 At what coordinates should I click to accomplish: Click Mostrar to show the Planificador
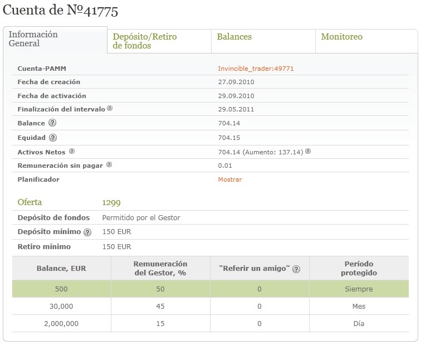(x=230, y=179)
